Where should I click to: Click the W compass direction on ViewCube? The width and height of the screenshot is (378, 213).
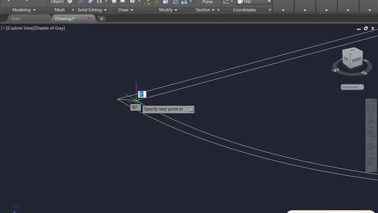(x=336, y=70)
